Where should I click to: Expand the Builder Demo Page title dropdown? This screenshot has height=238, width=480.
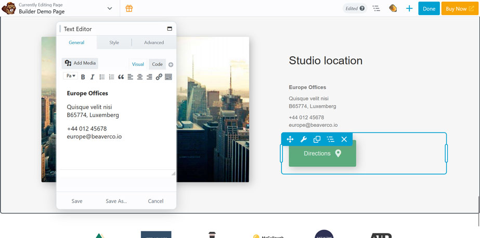pos(110,8)
